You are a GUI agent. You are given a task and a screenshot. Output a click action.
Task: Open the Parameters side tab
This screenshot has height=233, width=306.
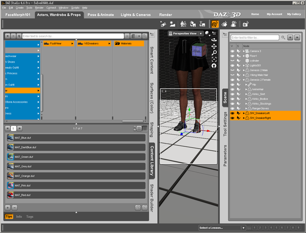[x=225, y=156]
